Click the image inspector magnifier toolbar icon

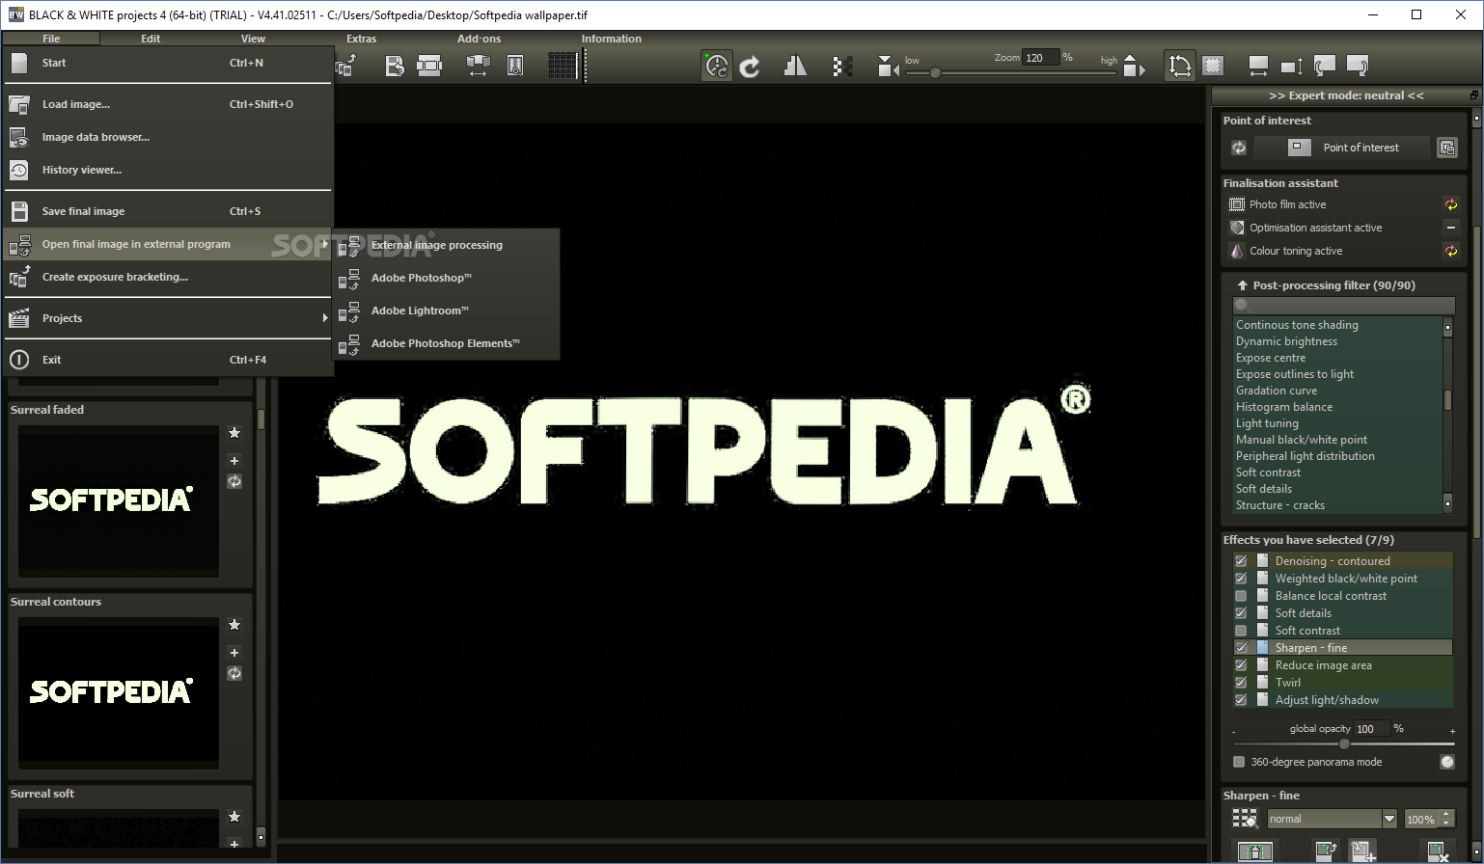point(515,66)
